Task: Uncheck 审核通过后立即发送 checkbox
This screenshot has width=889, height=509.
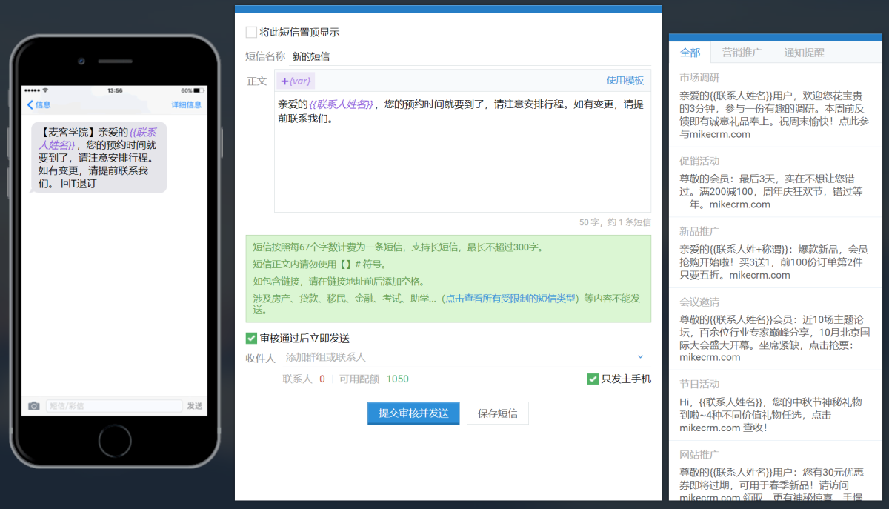Action: click(251, 339)
